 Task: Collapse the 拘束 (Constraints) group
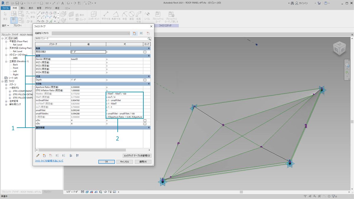tap(149, 48)
